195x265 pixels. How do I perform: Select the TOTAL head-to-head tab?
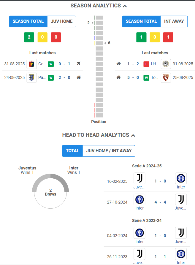click(x=72, y=151)
